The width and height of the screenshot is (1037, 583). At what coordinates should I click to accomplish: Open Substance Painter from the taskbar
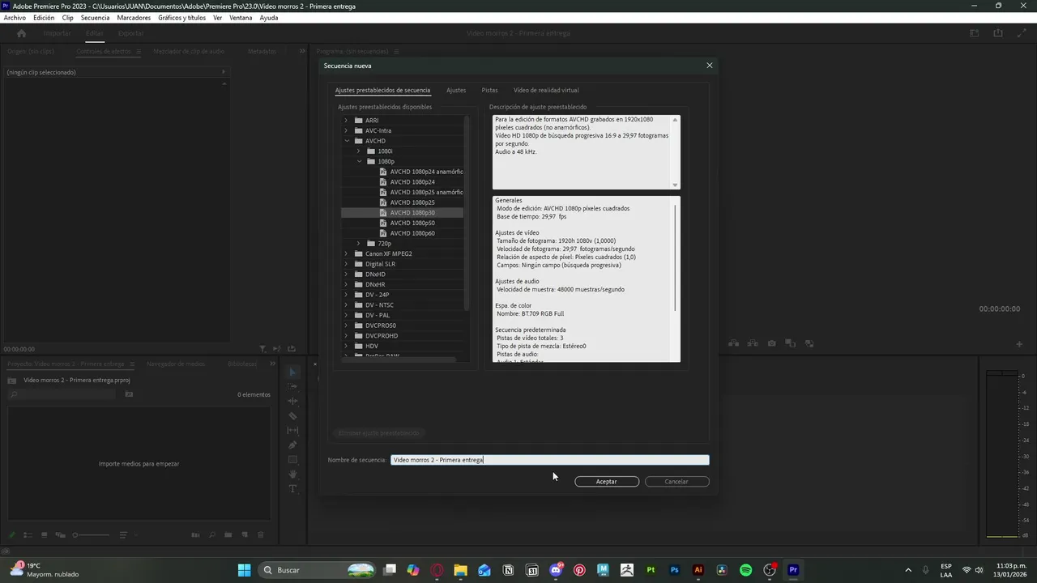[x=651, y=570]
